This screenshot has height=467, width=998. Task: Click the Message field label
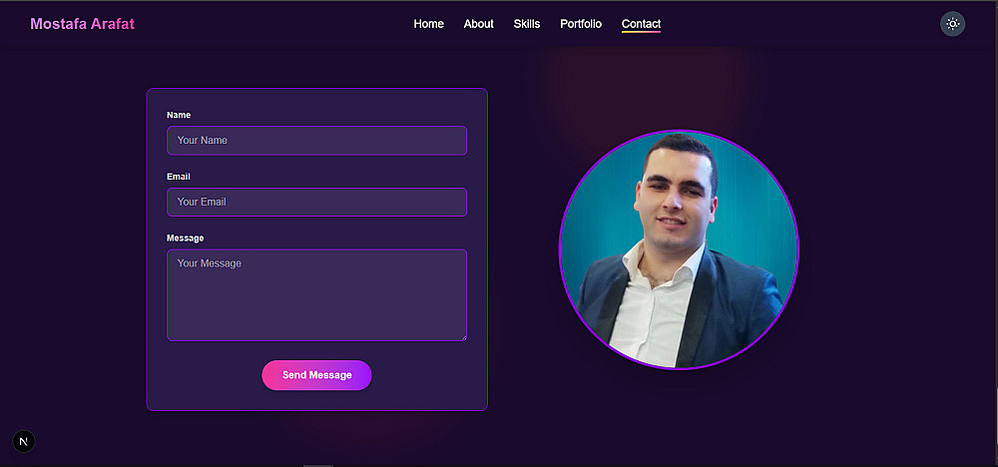coord(186,237)
